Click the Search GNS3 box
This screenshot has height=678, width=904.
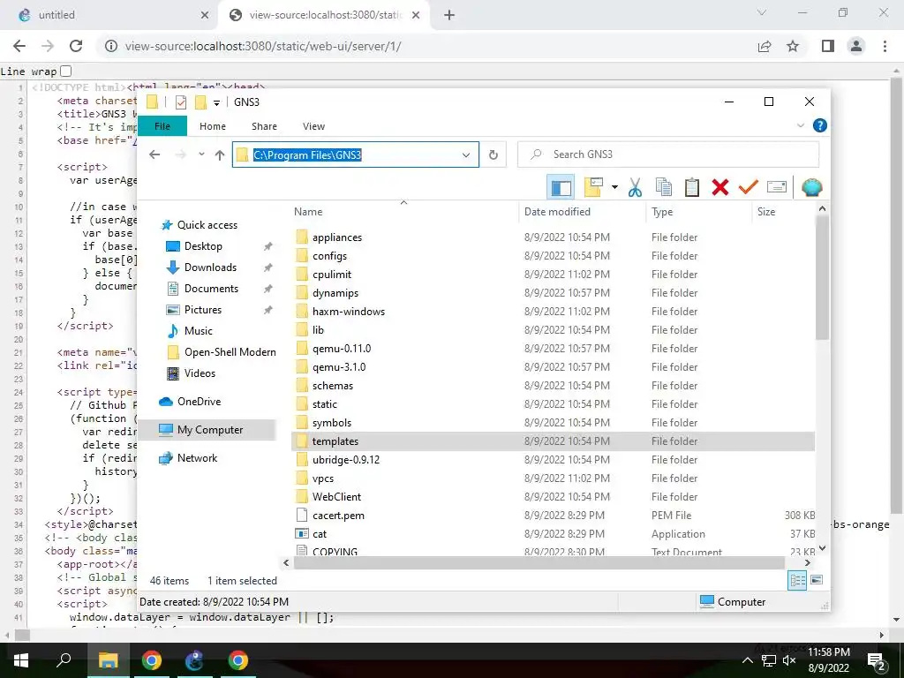(x=668, y=154)
